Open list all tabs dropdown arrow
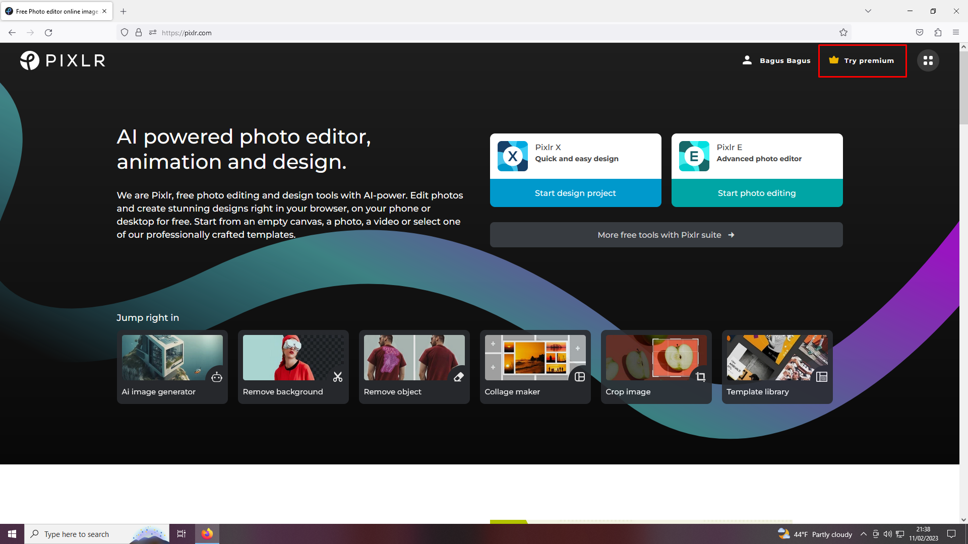968x544 pixels. [x=868, y=11]
